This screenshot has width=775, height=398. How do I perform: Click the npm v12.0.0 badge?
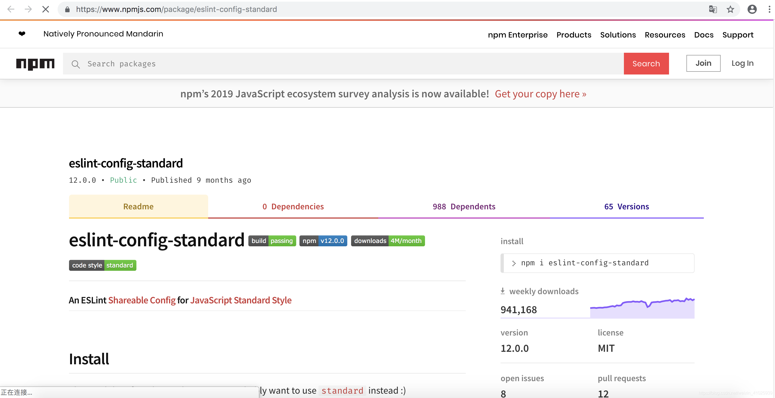[x=323, y=241]
